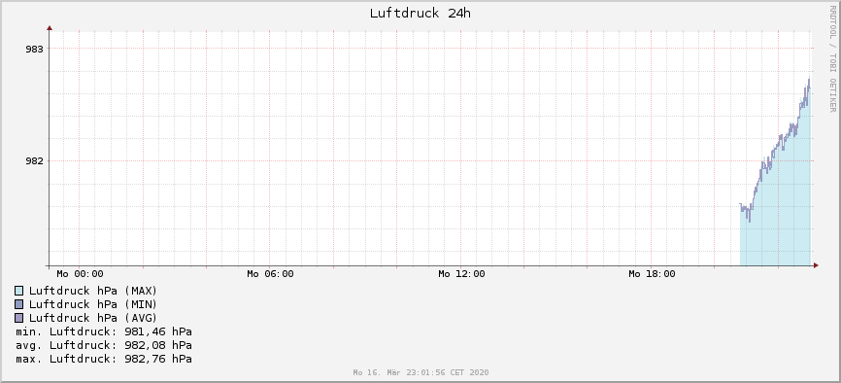Click the timestamp footer Mo 16. Mär 23:01:56
This screenshot has width=841, height=383.
[420, 372]
